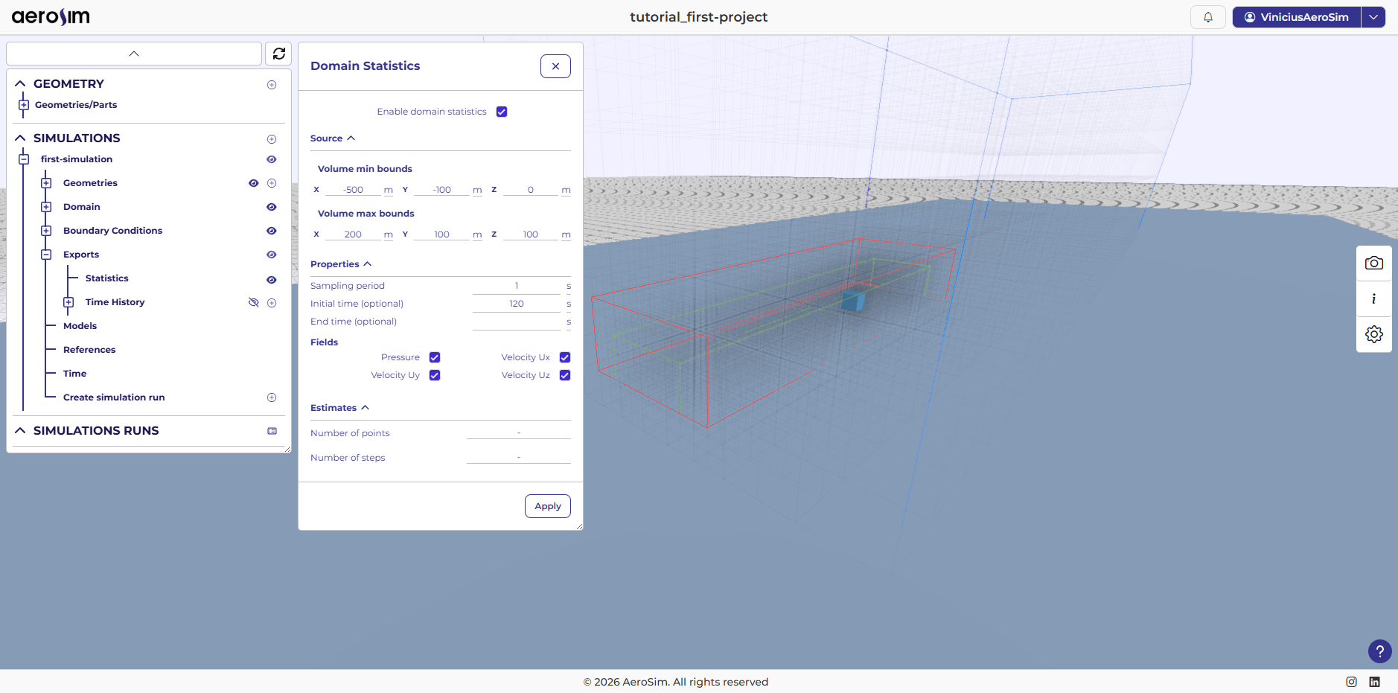Screen dimensions: 1398x693
Task: Select Boundary Conditions in the tree
Action: point(112,231)
